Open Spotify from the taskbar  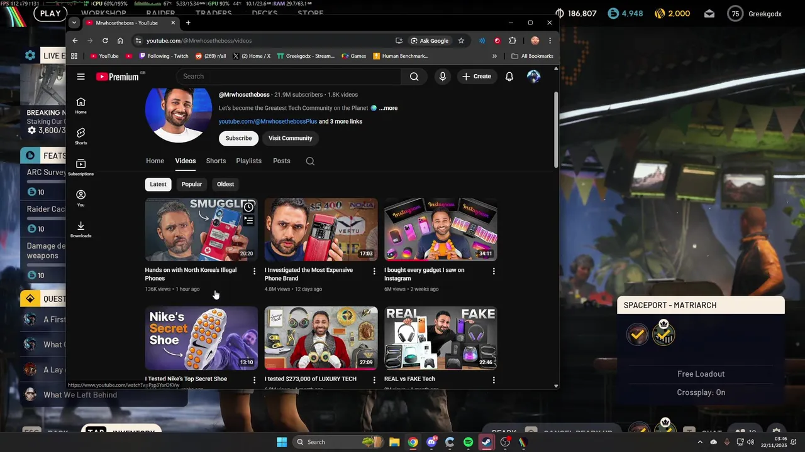click(x=468, y=442)
